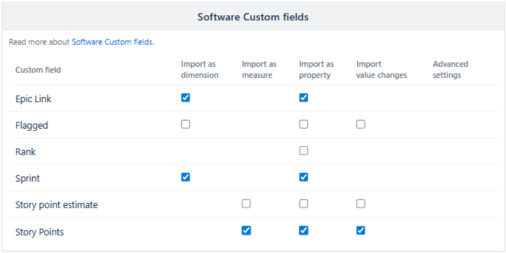Click the Software Custom fields section header

253,17
